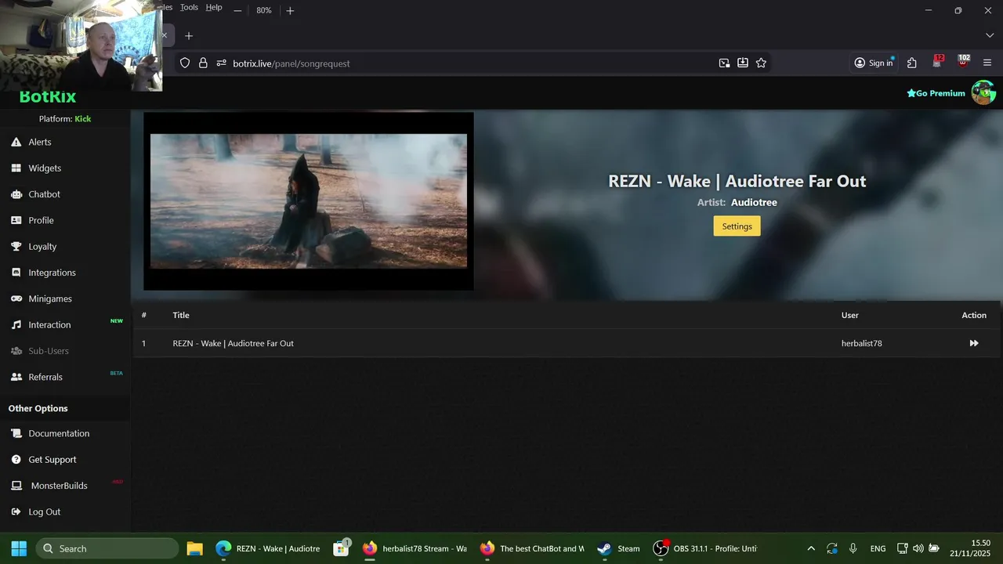The image size is (1003, 564).
Task: Open the Profile page
Action: [41, 220]
